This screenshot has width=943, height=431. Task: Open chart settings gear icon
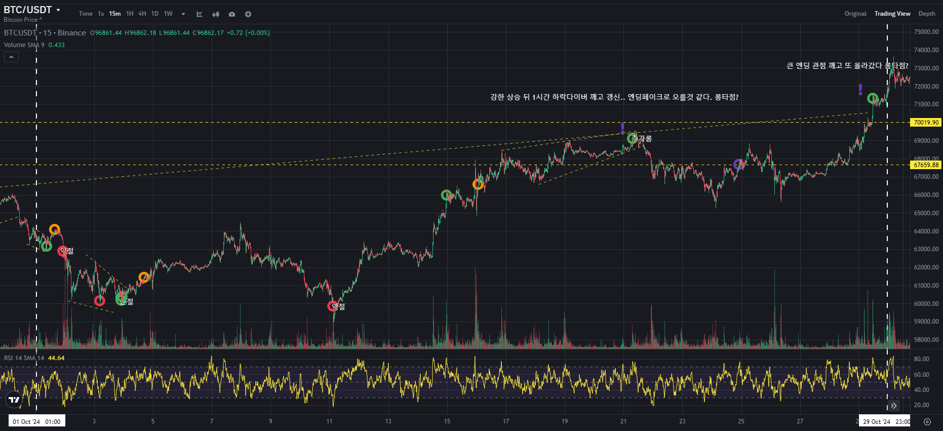pyautogui.click(x=927, y=421)
